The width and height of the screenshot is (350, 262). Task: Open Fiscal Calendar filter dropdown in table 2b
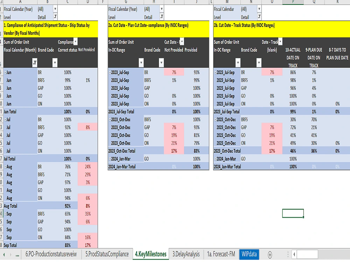coord(259,9)
